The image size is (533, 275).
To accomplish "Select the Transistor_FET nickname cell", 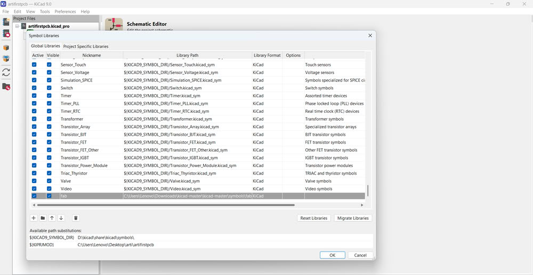I will pos(92,142).
